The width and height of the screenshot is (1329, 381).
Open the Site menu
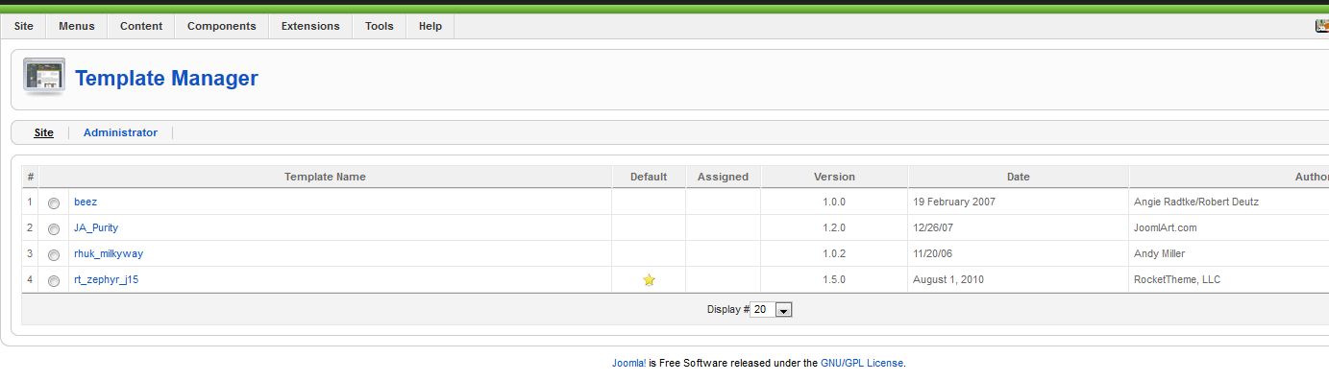pyautogui.click(x=24, y=26)
